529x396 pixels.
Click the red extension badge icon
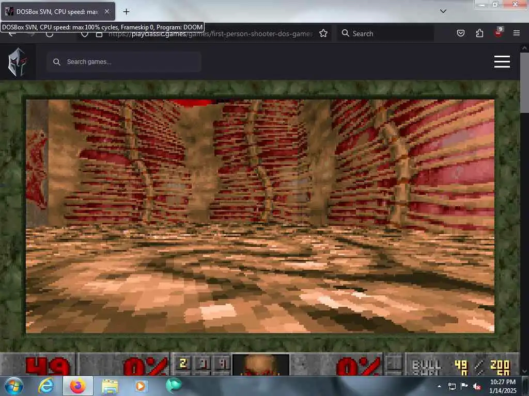(499, 32)
